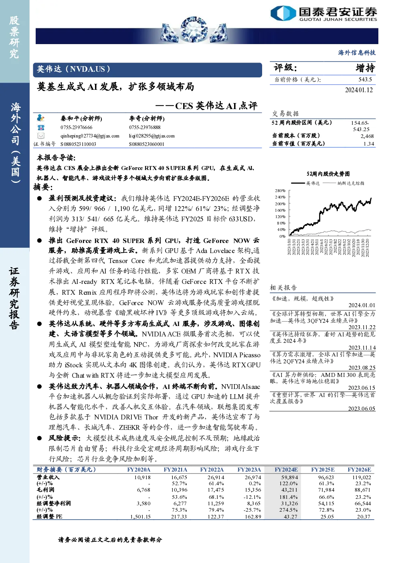Click analyst name 李奇(分析师)
The width and height of the screenshot is (398, 563).
click(147, 119)
